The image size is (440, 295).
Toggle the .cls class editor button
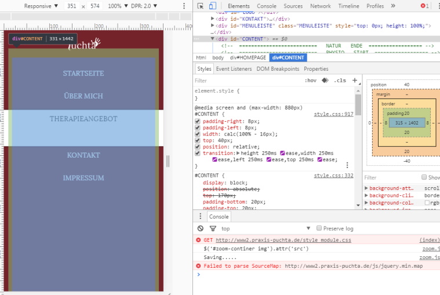coord(340,81)
